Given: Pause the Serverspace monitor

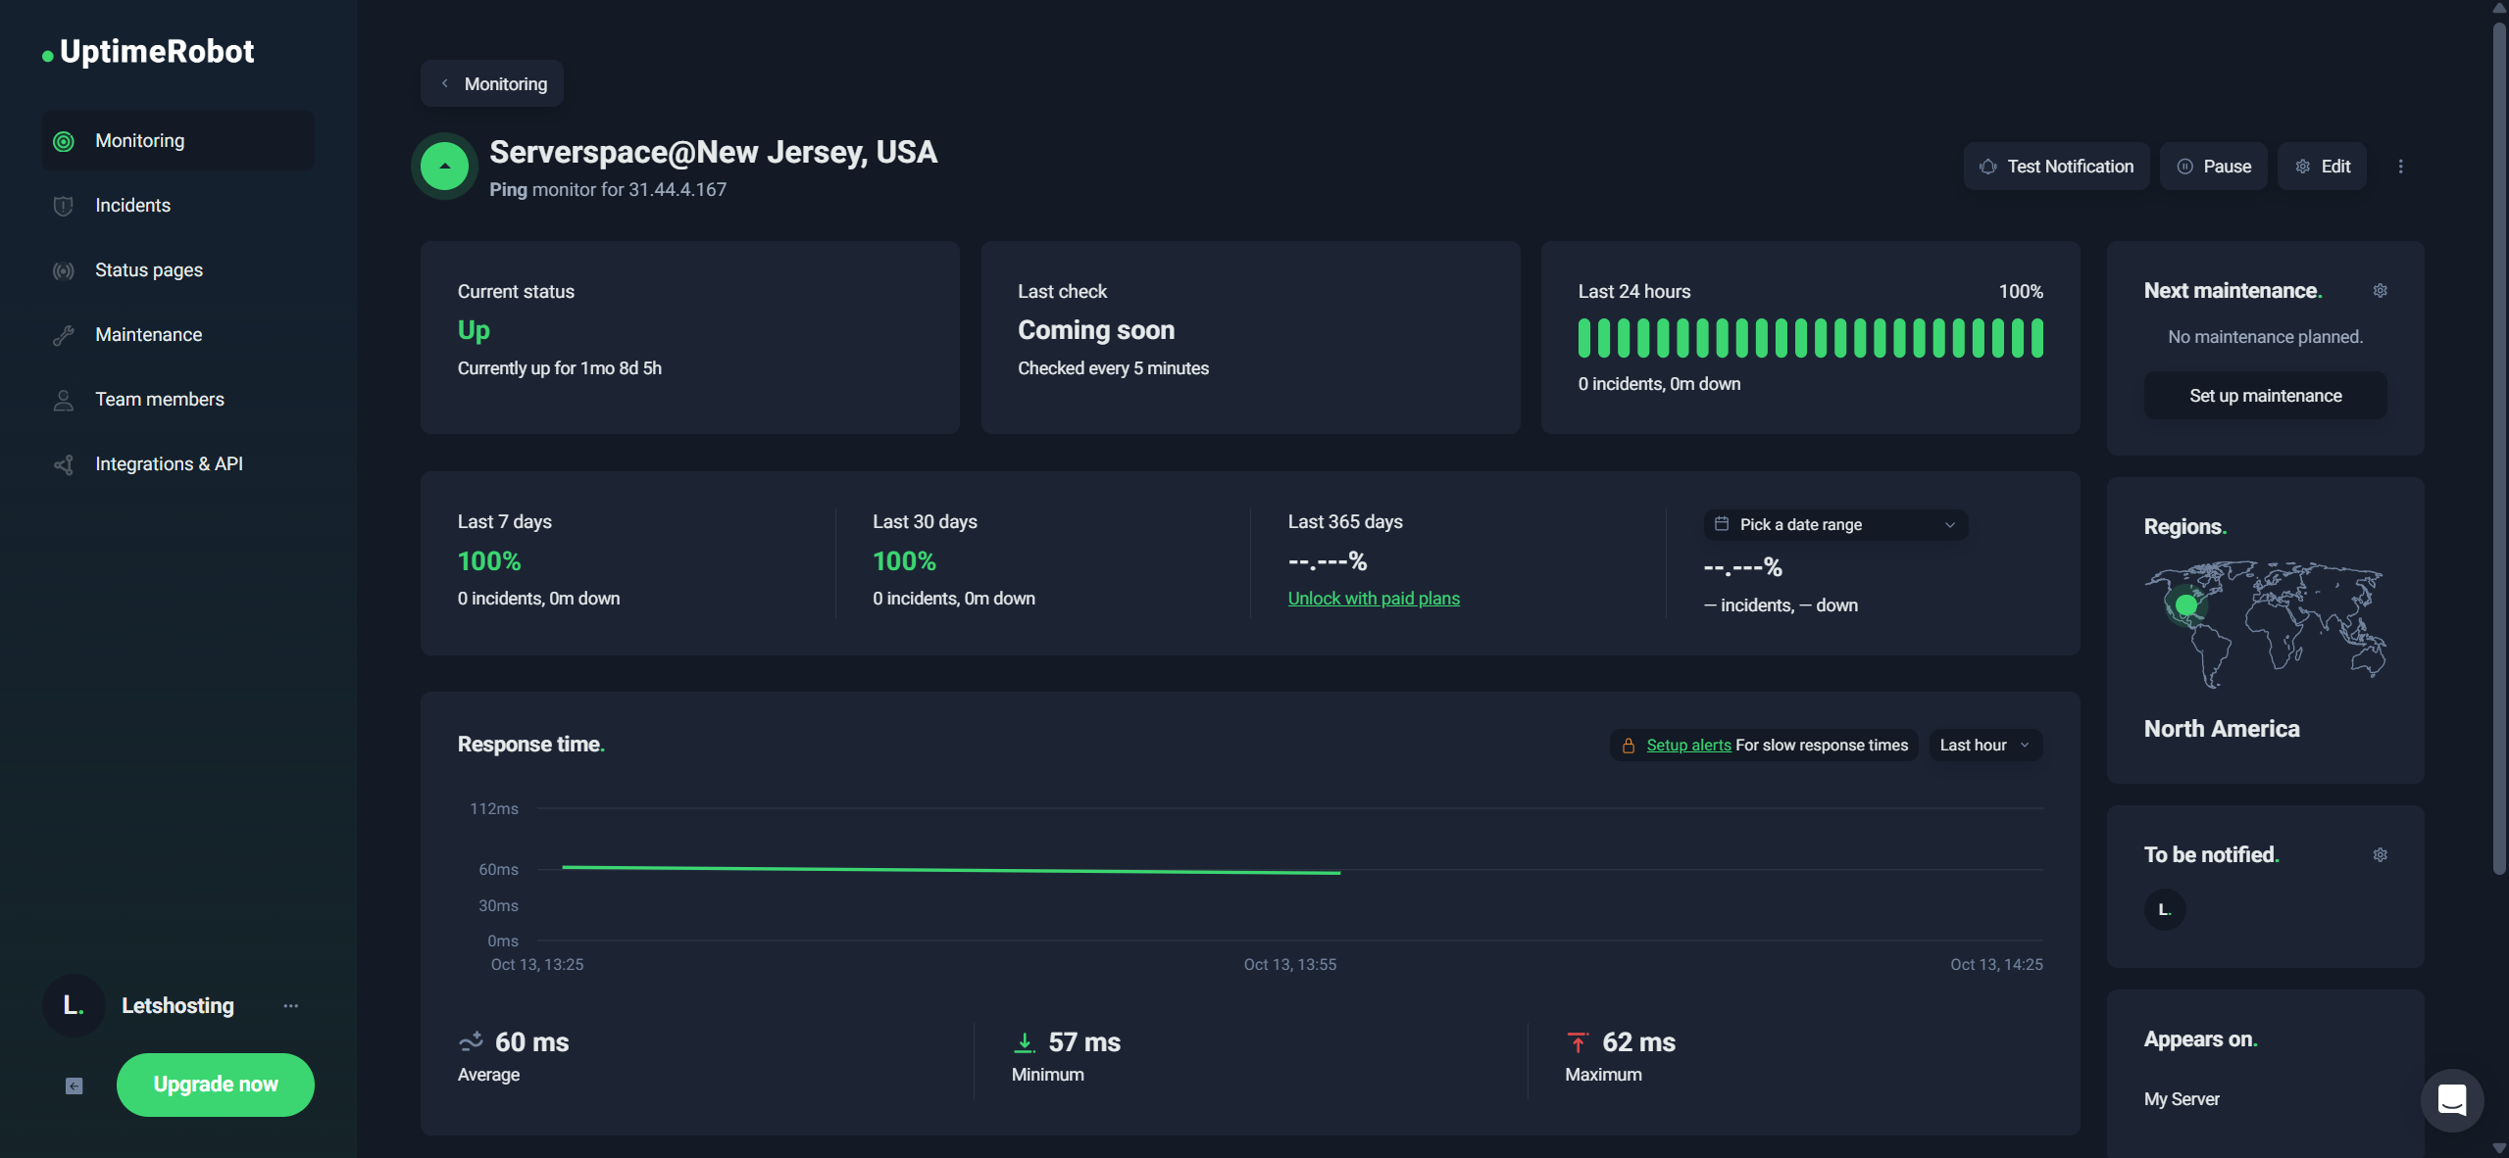Looking at the screenshot, I should (2213, 167).
